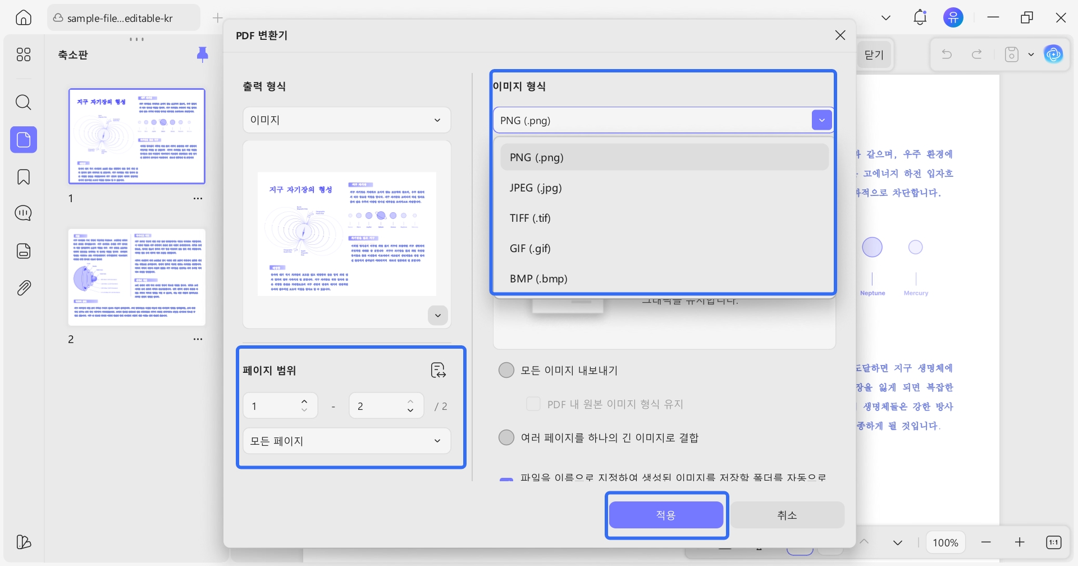Increase the start page number stepper
Screen dimensions: 1078x566
(304, 401)
